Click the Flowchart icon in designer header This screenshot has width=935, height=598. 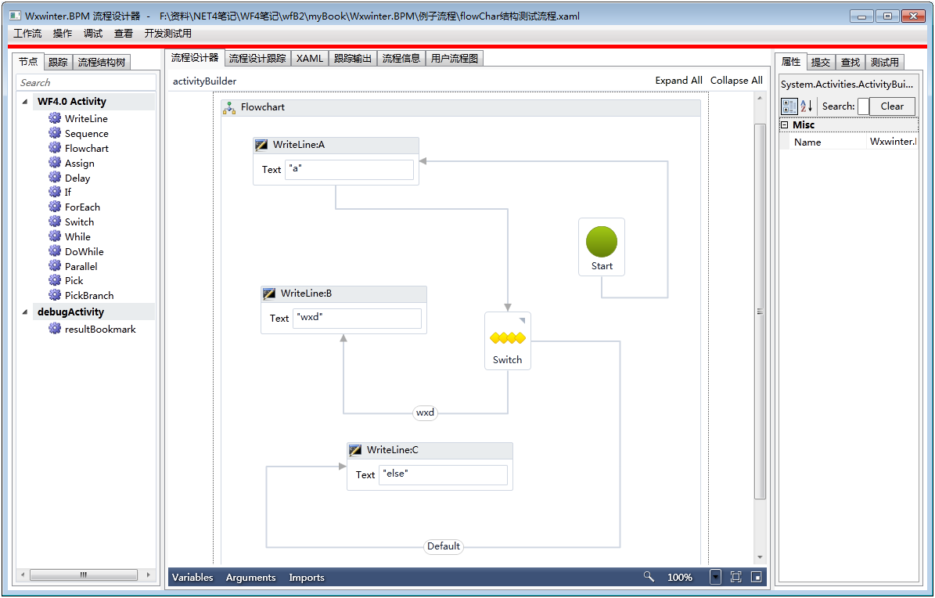(229, 108)
